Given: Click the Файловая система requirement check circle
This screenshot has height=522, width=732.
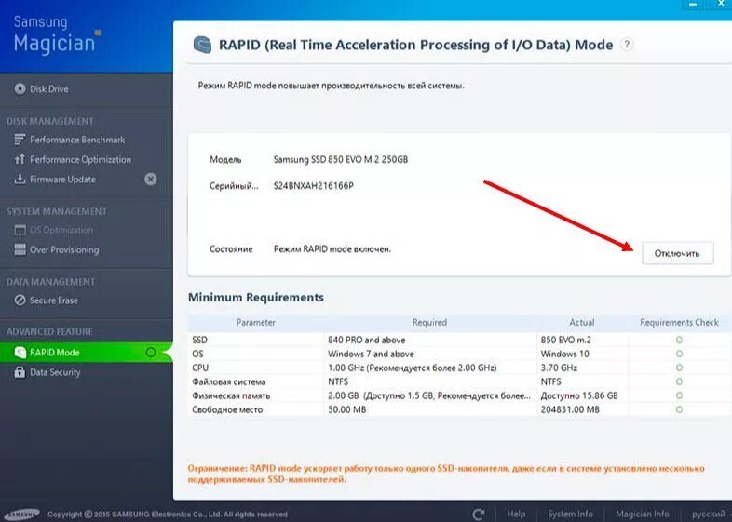Looking at the screenshot, I should click(679, 381).
